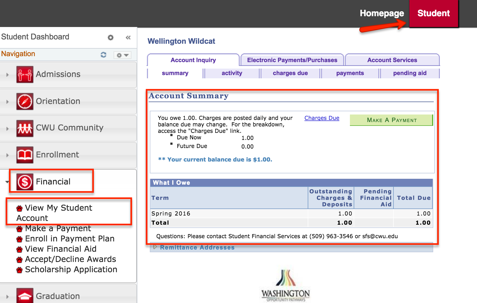Select the payments sub-tab
This screenshot has width=477, height=303.
tap(350, 73)
